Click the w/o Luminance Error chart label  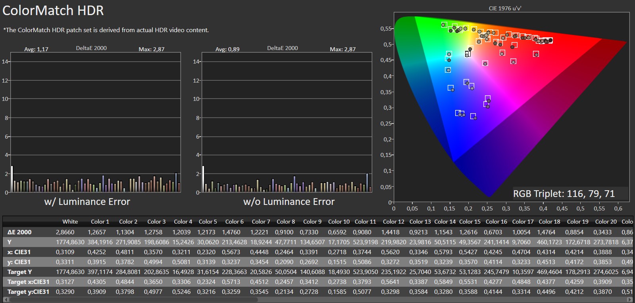[x=289, y=202]
